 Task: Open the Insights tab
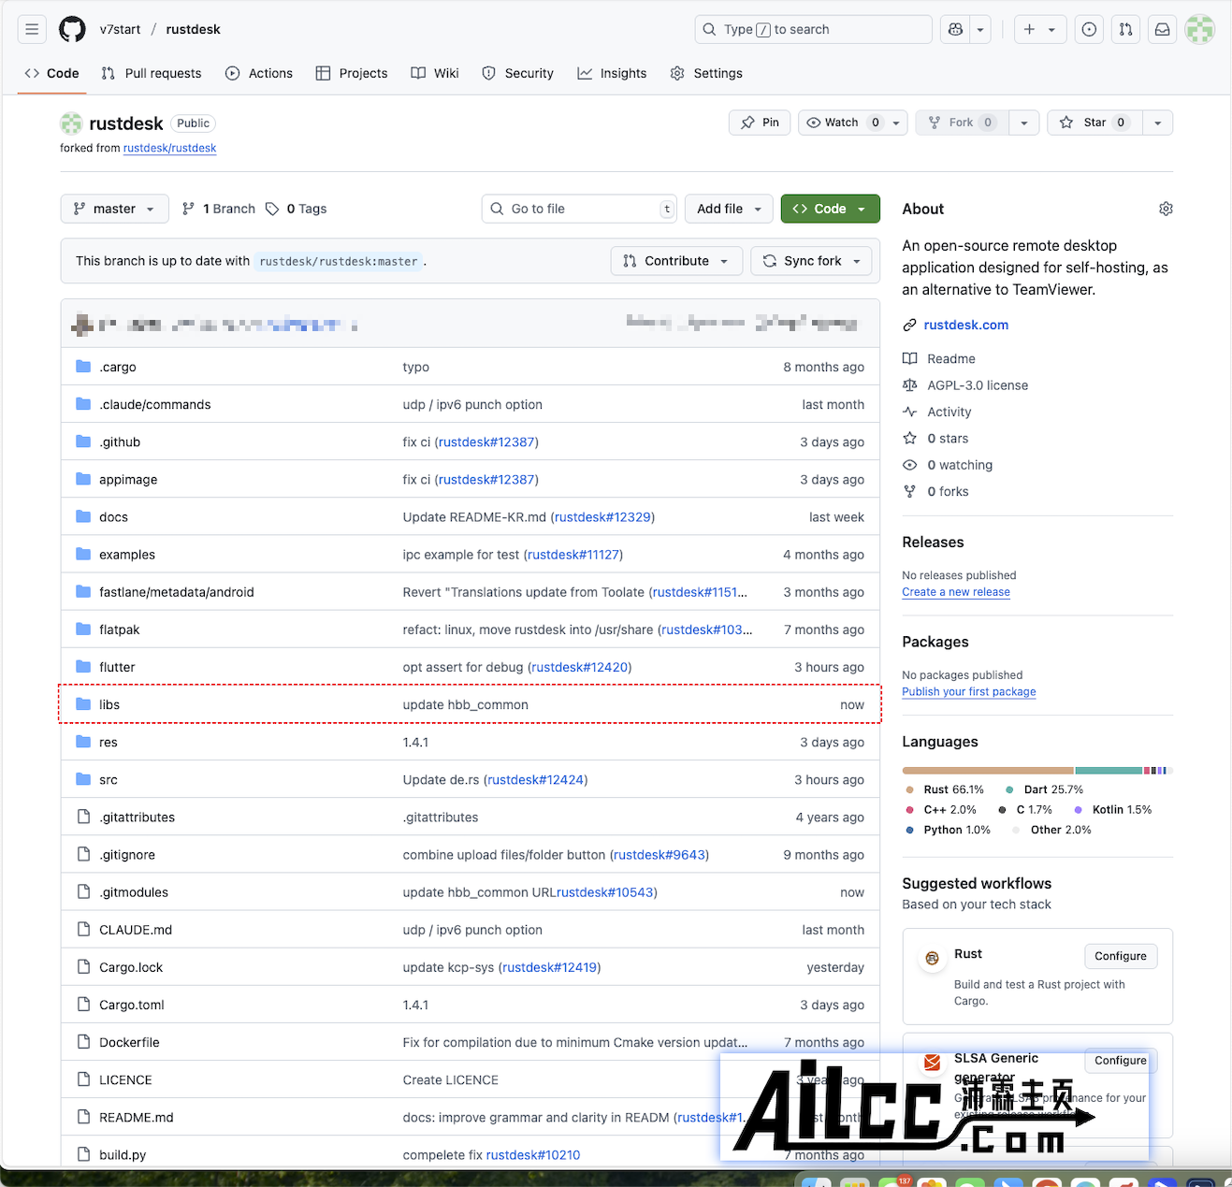612,73
